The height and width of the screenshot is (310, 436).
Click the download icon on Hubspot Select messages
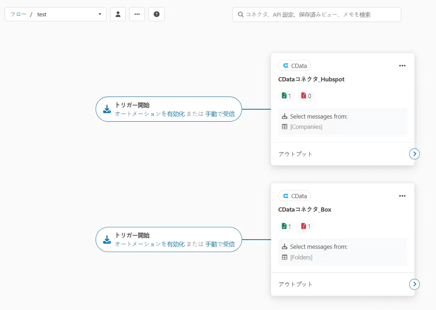click(x=284, y=116)
